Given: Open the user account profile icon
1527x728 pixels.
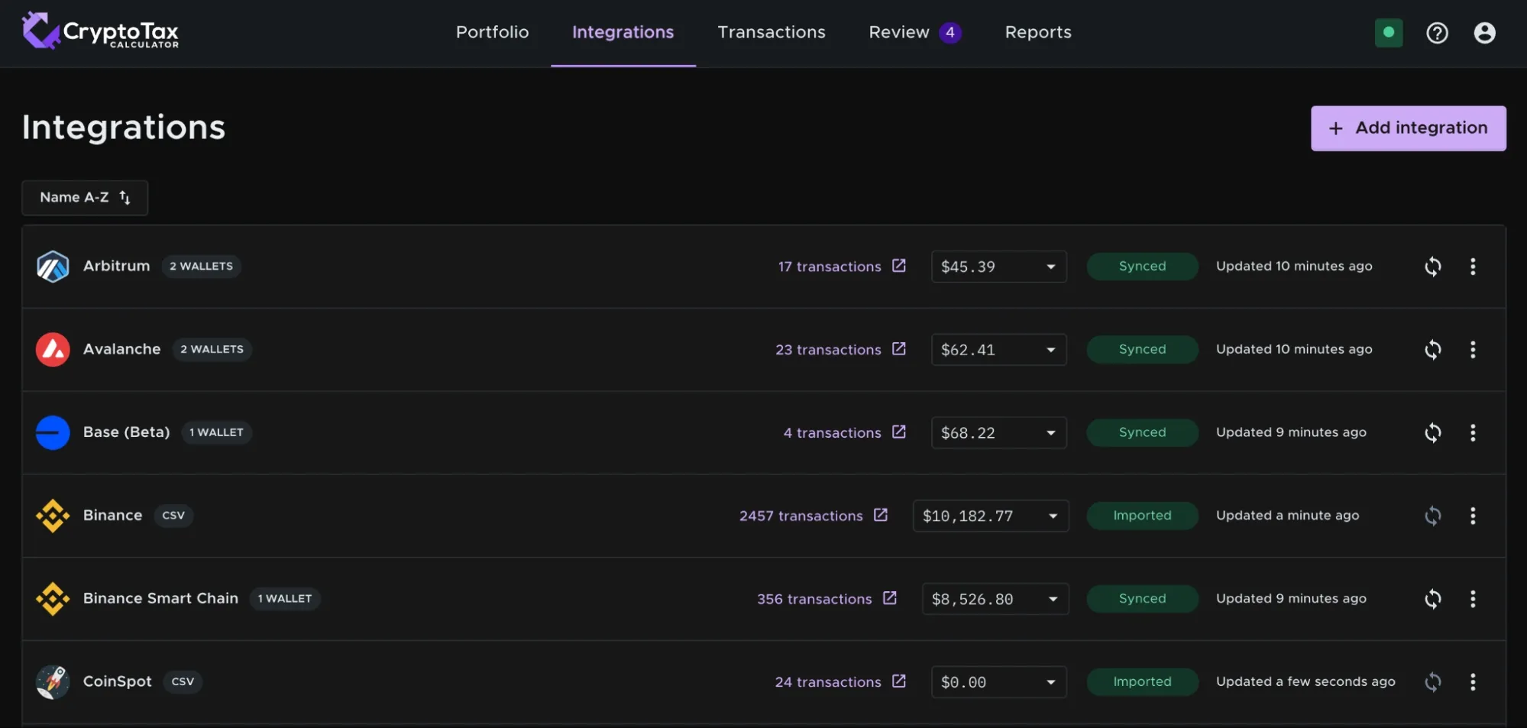Looking at the screenshot, I should pyautogui.click(x=1484, y=33).
